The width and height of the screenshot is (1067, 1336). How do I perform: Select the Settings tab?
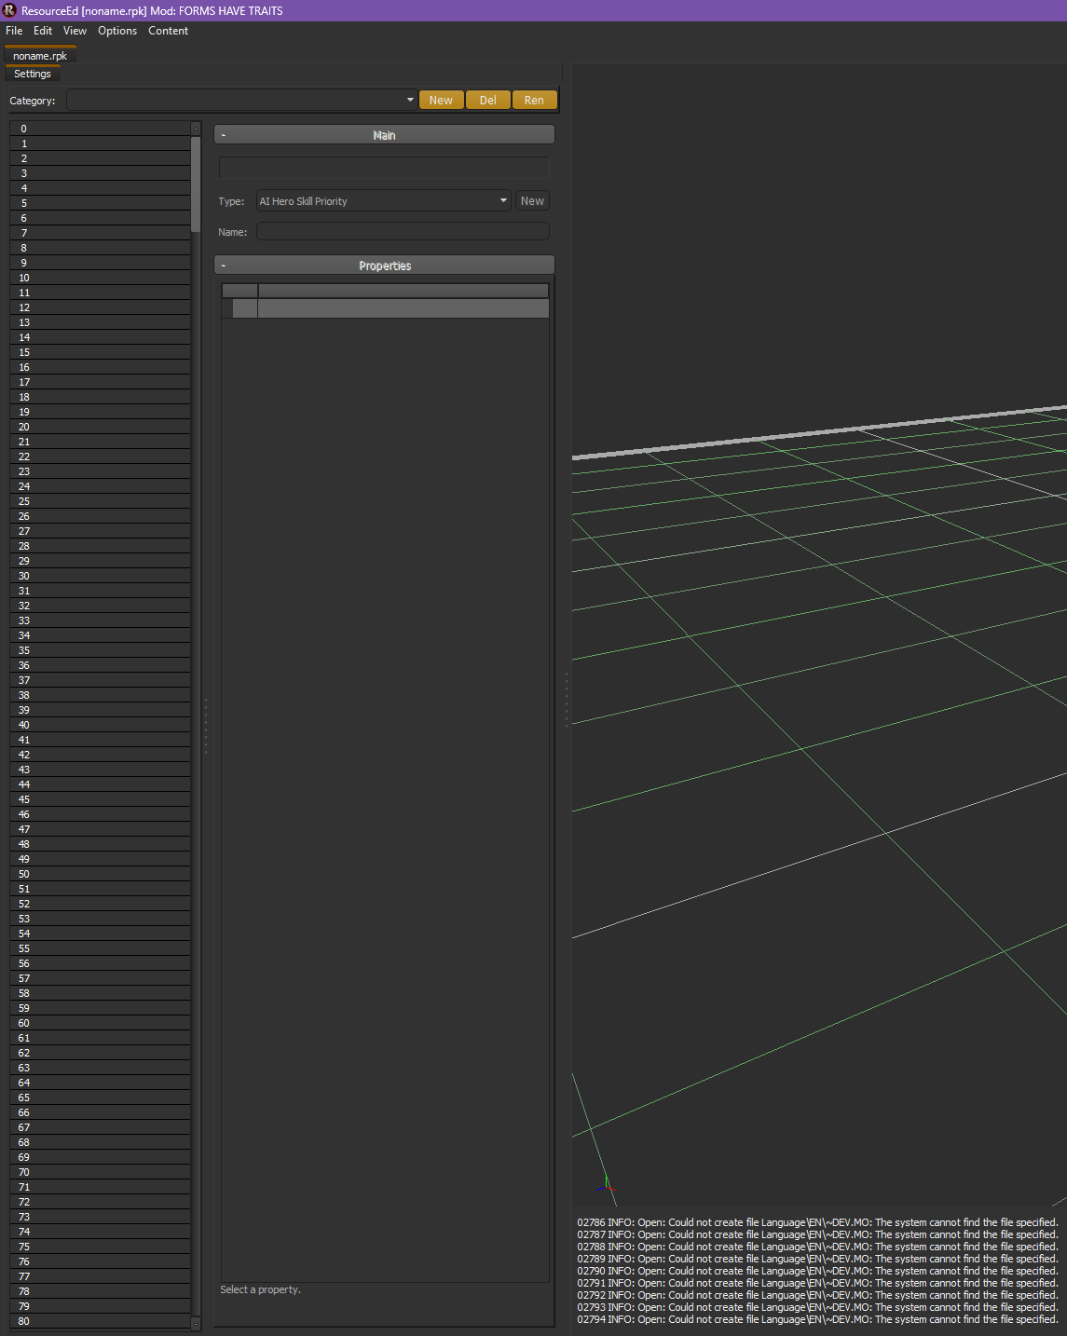[32, 74]
